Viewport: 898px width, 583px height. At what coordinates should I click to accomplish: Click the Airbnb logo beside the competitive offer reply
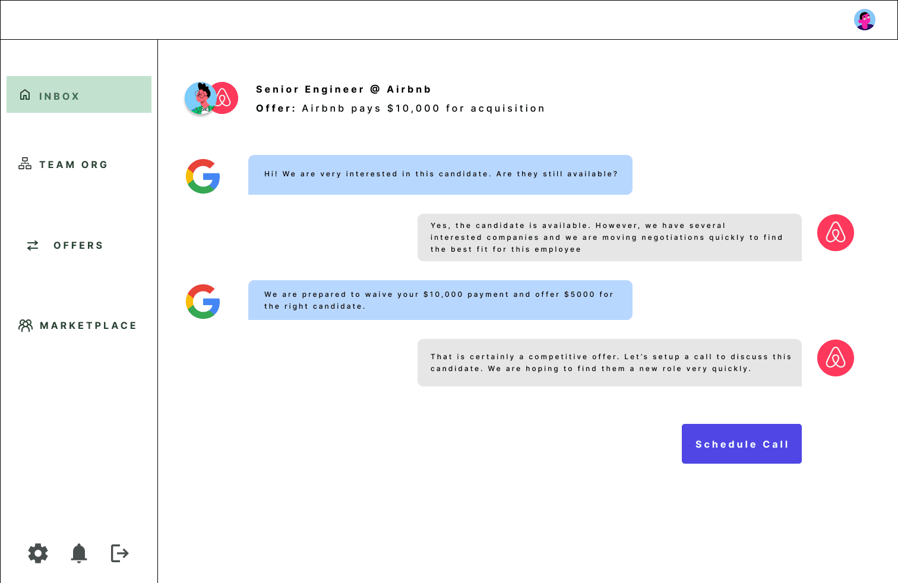836,358
